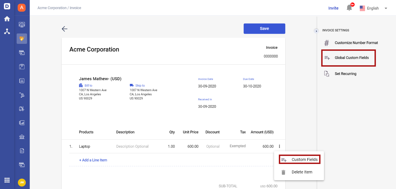Open the Reports bar chart icon

pyautogui.click(x=22, y=123)
